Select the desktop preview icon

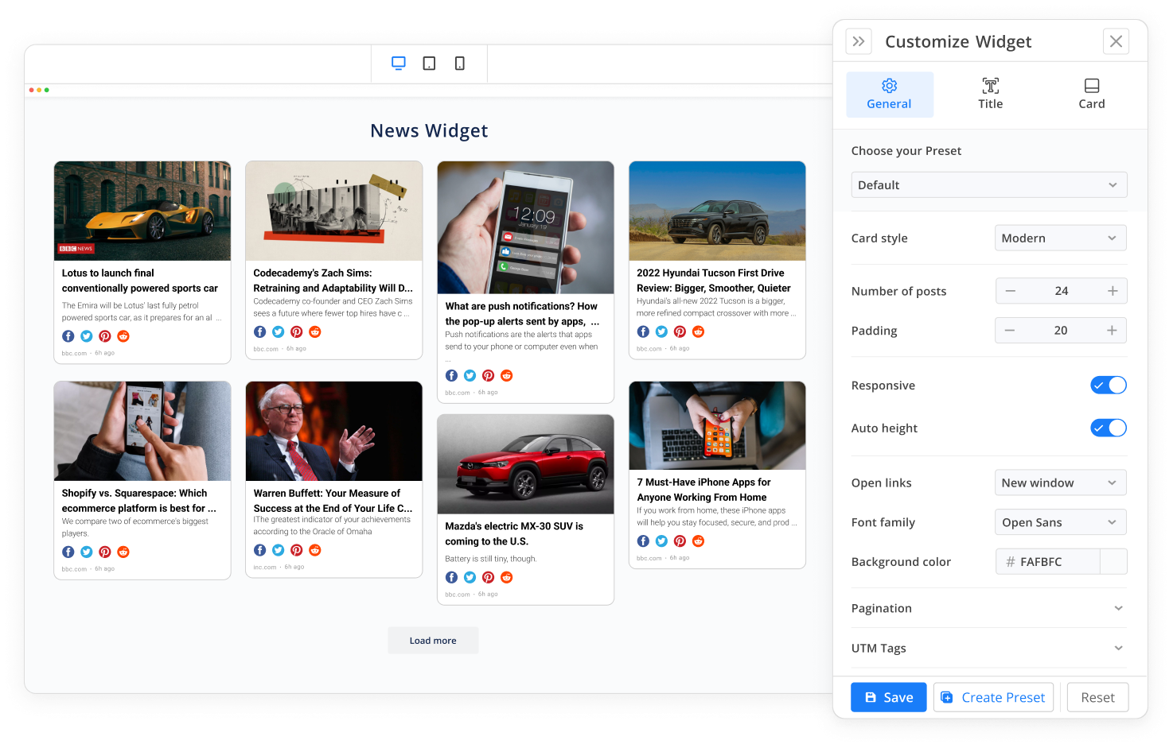tap(398, 63)
